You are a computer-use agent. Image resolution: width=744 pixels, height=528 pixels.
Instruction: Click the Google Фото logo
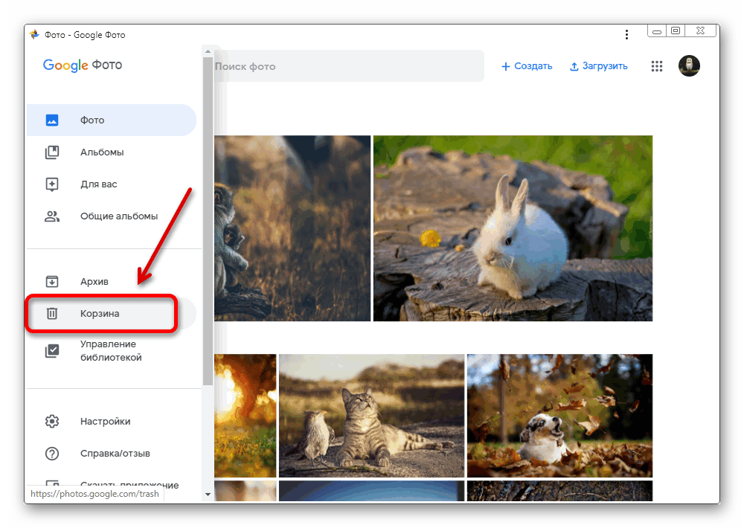pos(83,65)
